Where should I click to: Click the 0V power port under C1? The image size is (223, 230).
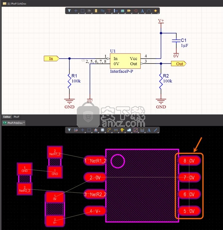(x=176, y=55)
